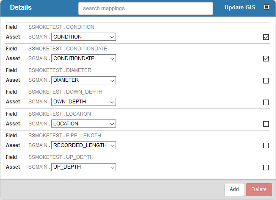Open the CONDITION asset dropdown
The height and width of the screenshot is (200, 276).
click(83, 36)
